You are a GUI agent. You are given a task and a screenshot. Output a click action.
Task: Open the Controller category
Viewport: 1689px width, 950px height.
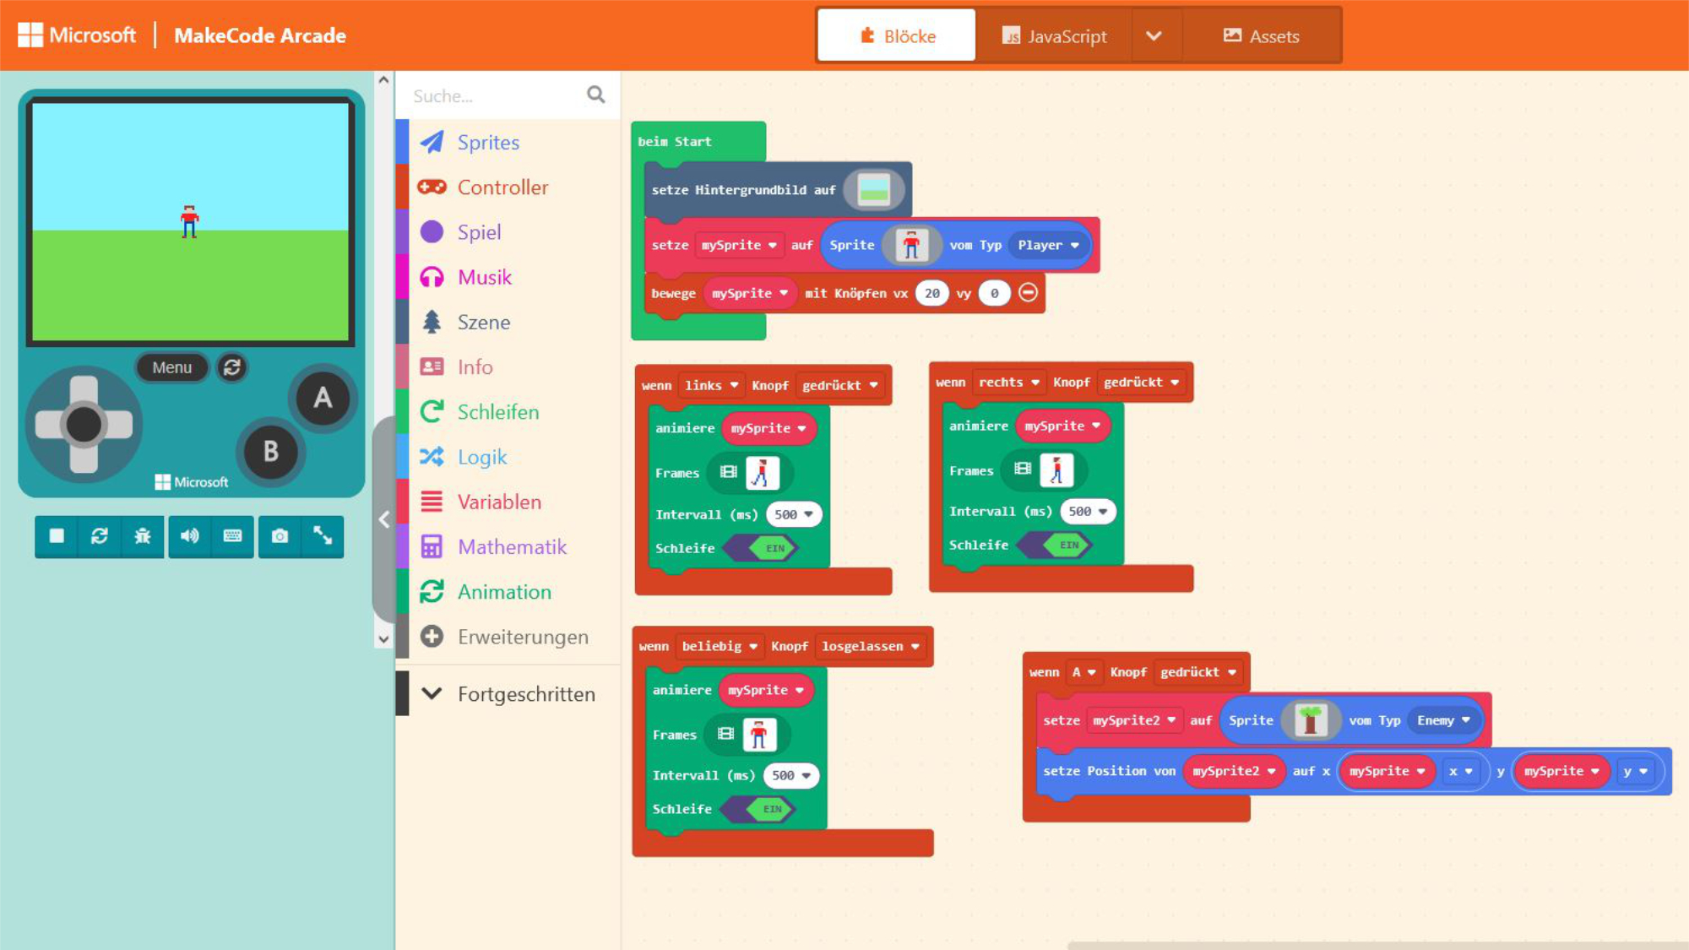(508, 187)
